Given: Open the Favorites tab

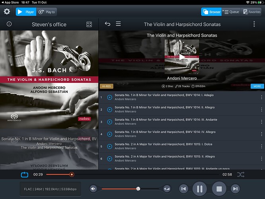Looking at the screenshot, I should click(x=252, y=12).
